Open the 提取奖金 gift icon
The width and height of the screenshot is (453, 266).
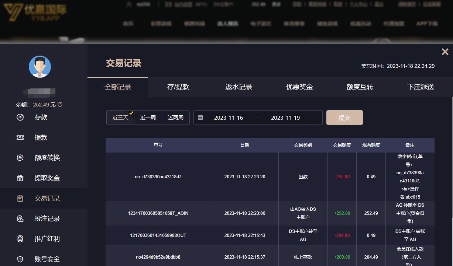point(20,178)
